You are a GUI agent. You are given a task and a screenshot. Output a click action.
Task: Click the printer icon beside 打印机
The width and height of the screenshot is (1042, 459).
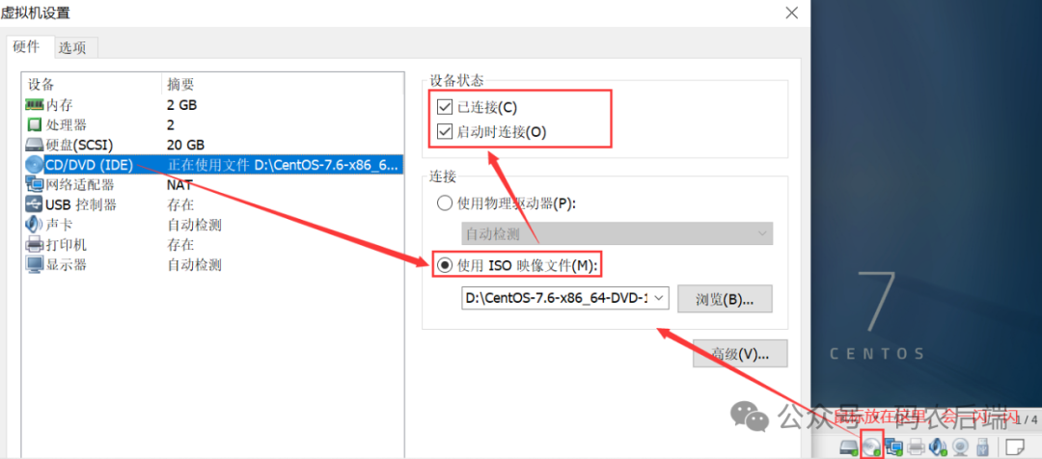[x=34, y=244]
